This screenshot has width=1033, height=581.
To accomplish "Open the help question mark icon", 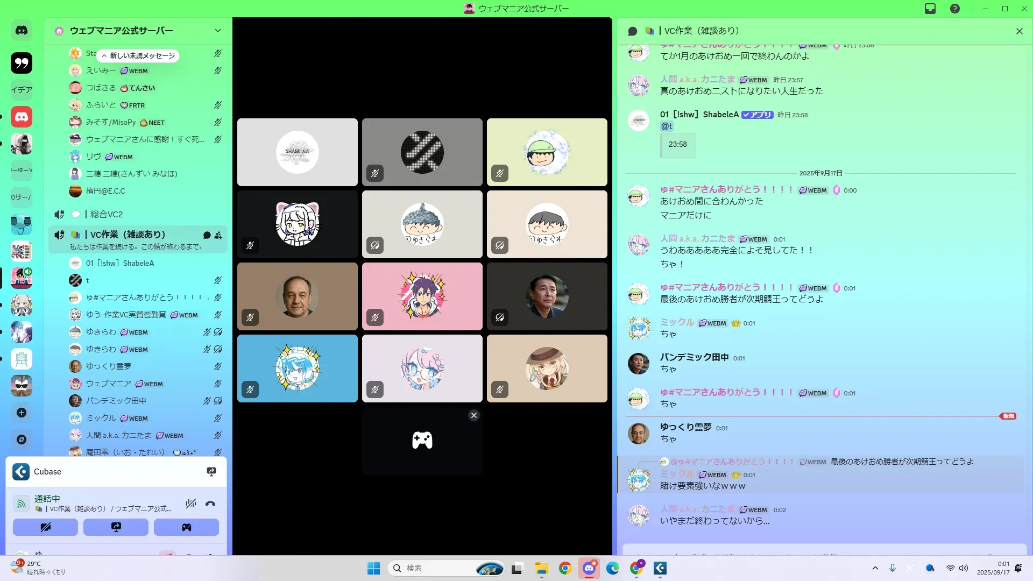I will point(955,9).
